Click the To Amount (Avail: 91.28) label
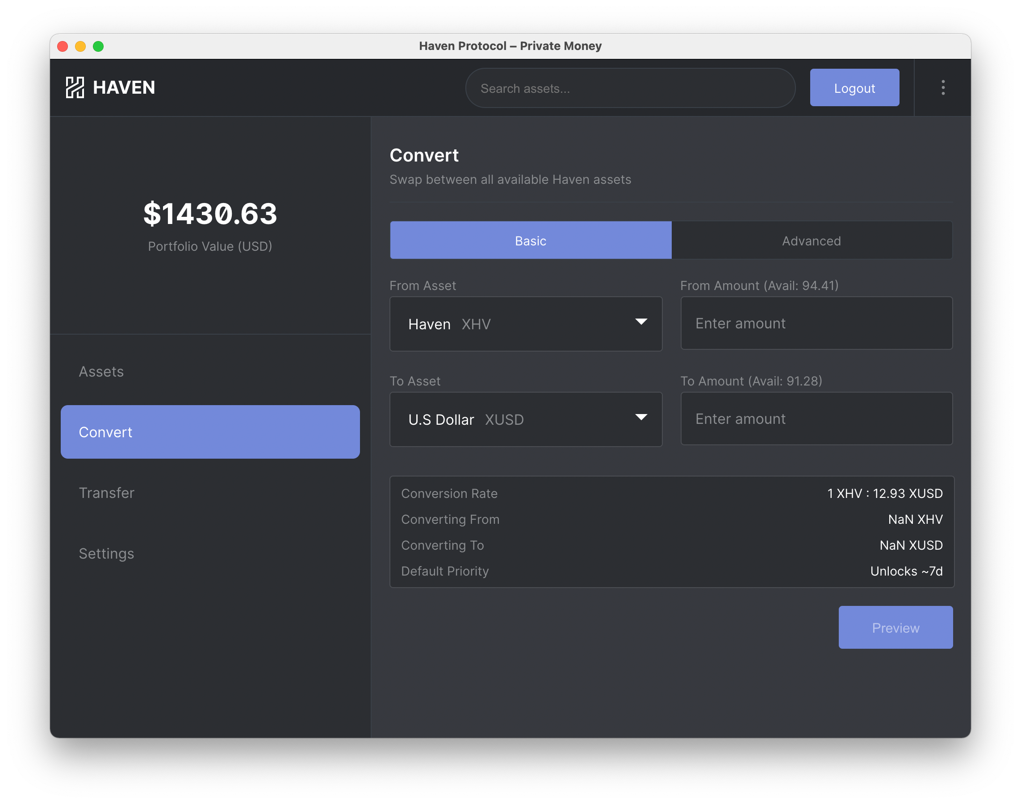The width and height of the screenshot is (1021, 804). (x=751, y=381)
